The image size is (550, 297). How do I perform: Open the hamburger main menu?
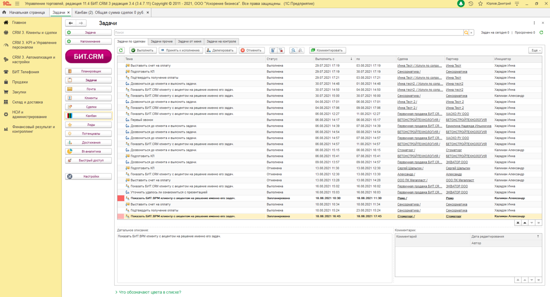click(17, 4)
